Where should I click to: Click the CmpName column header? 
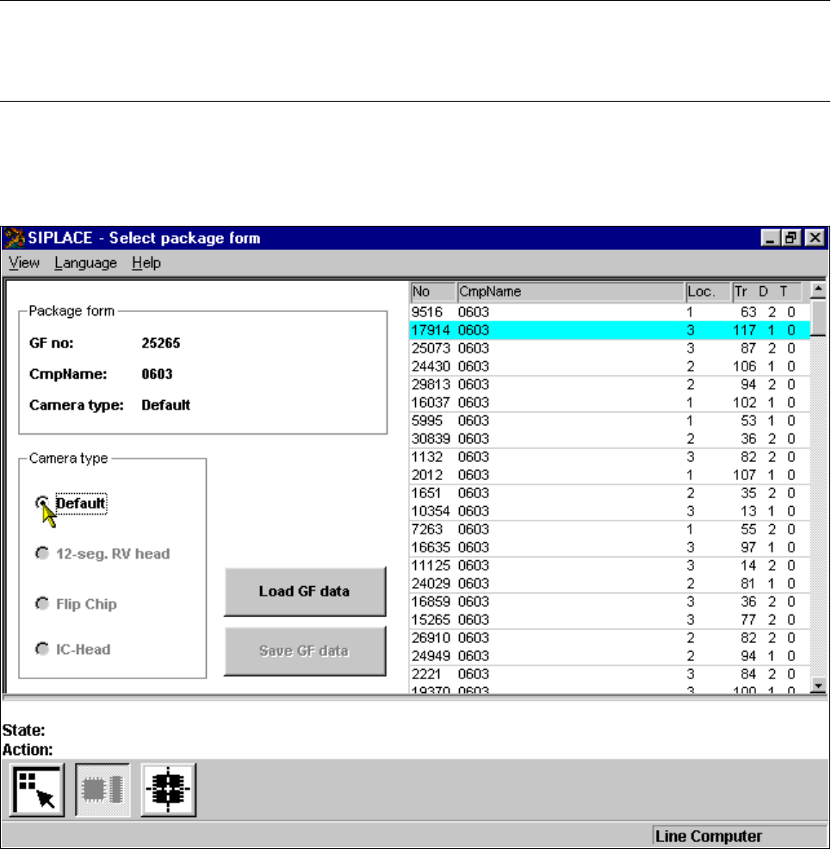point(571,291)
